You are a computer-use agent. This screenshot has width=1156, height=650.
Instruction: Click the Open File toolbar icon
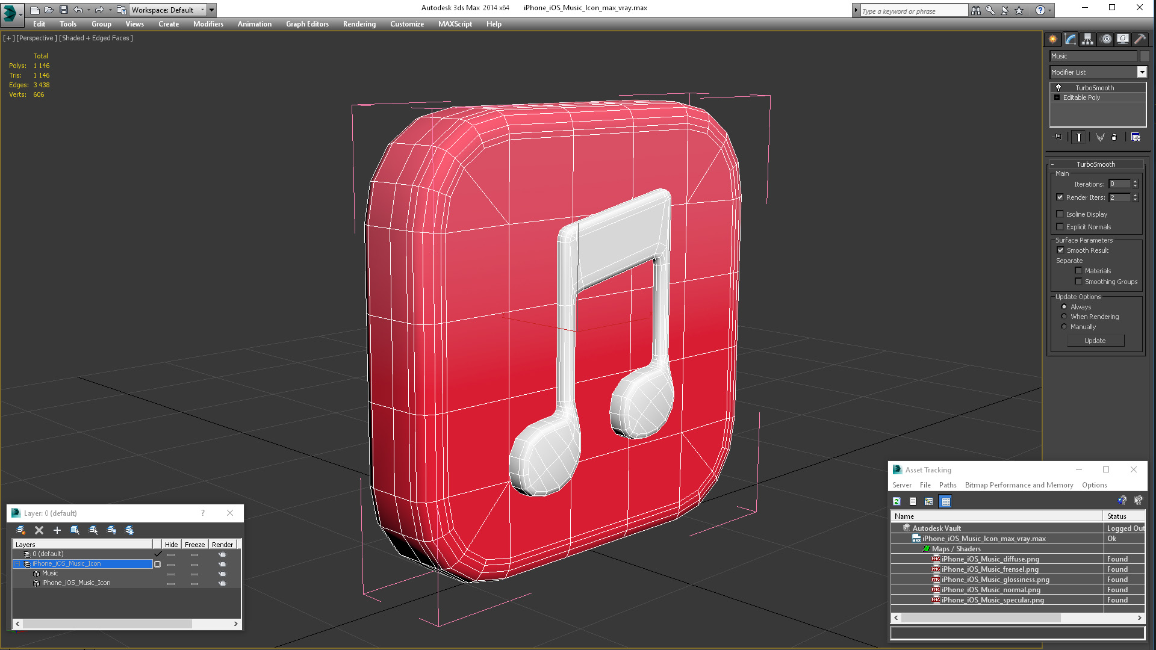click(49, 10)
